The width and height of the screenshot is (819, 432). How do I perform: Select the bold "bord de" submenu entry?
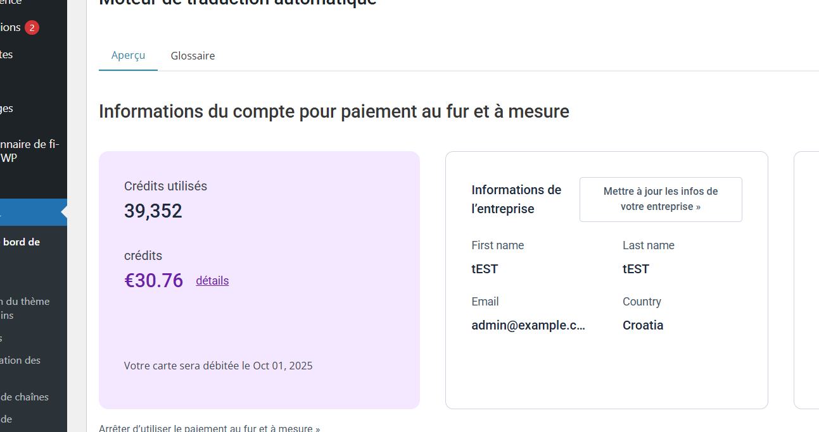[x=21, y=242]
